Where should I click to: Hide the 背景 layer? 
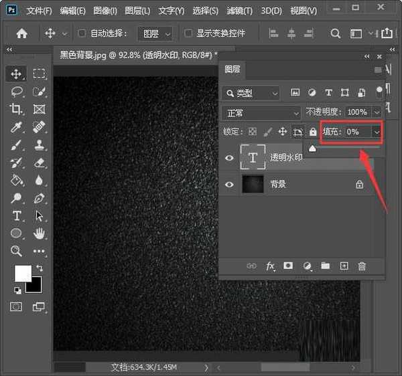(x=230, y=184)
